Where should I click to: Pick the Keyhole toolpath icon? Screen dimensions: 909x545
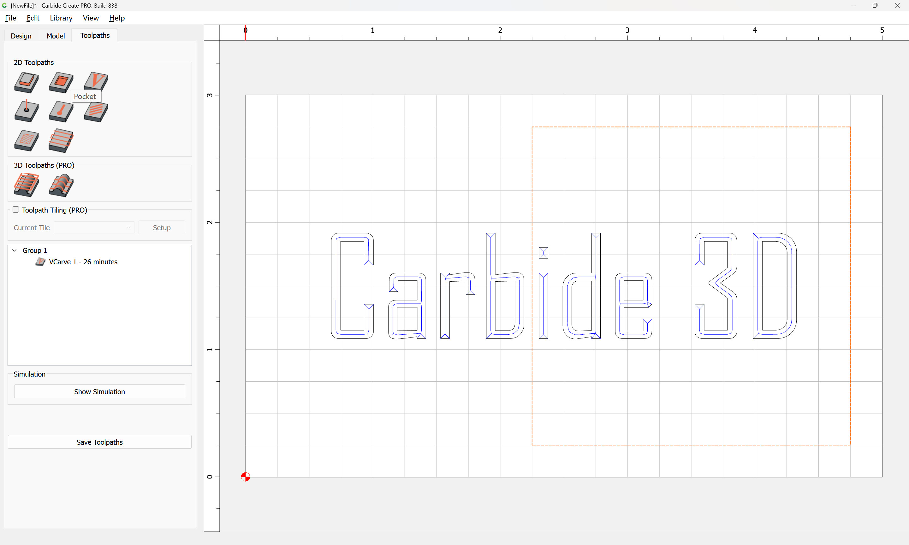pos(61,111)
